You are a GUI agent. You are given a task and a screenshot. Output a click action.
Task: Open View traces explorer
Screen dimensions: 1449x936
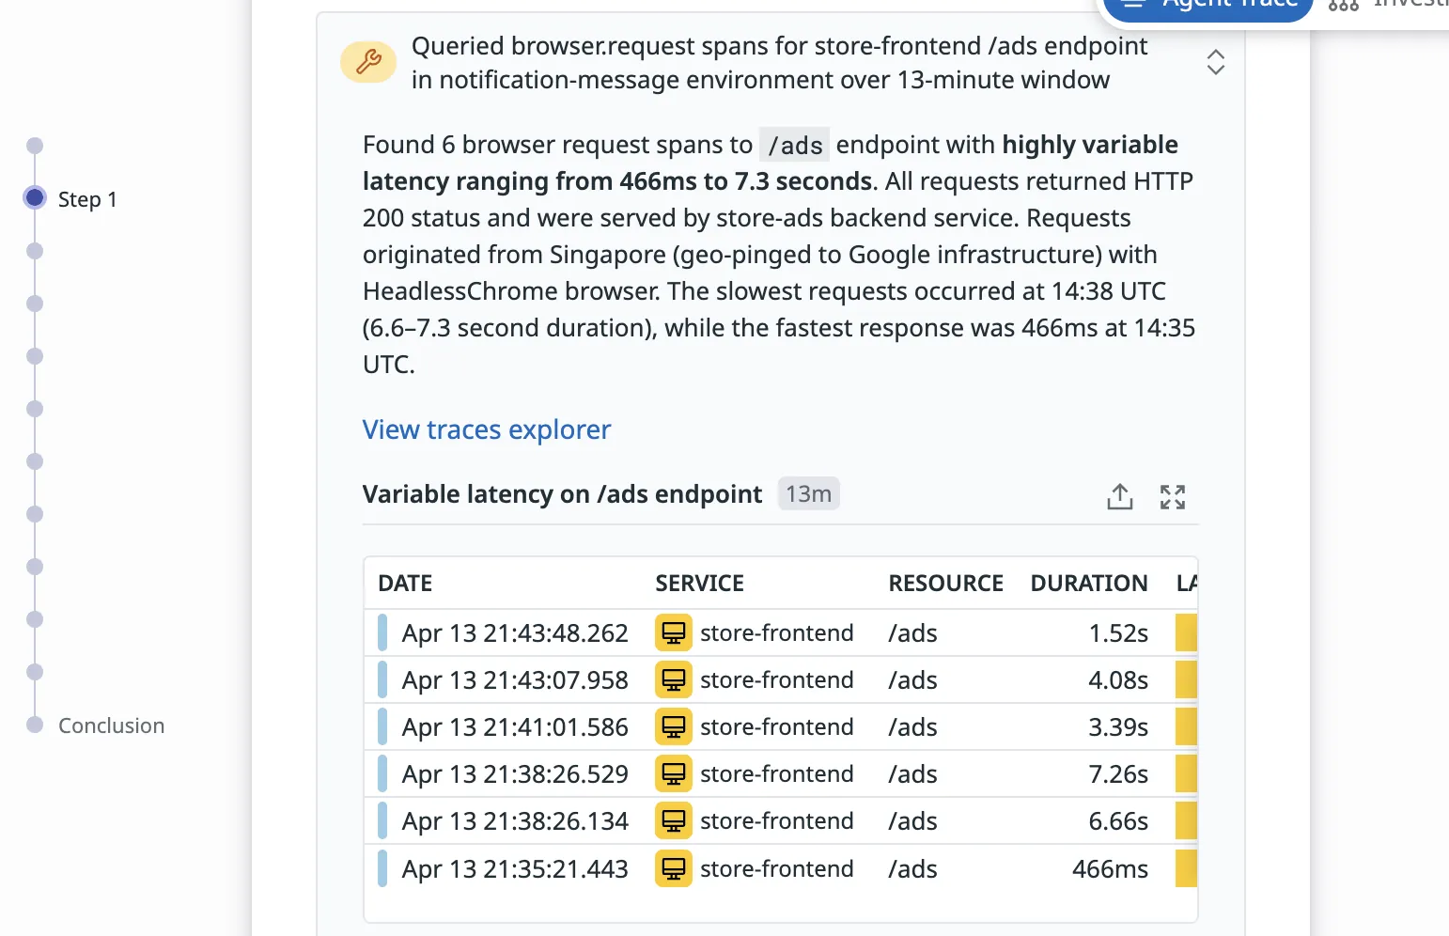point(486,429)
